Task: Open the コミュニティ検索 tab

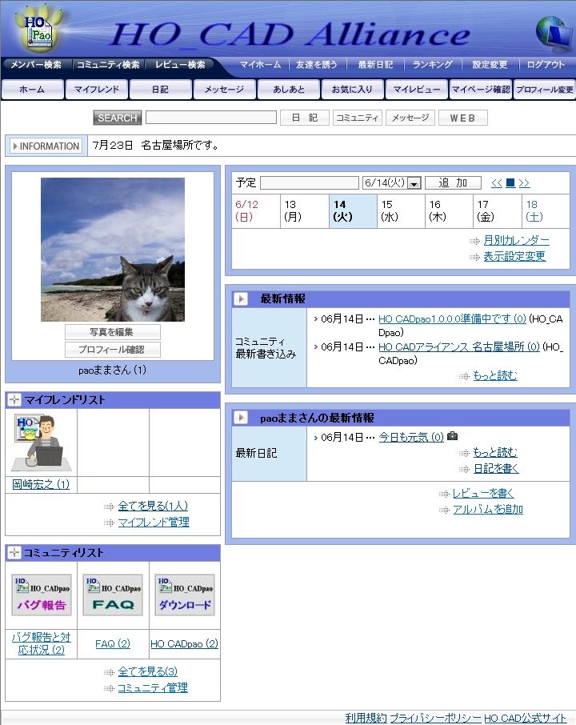Action: point(108,65)
